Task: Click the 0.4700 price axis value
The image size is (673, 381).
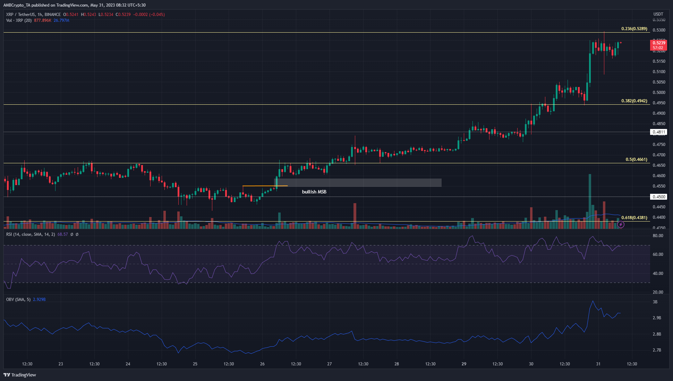Action: point(659,155)
